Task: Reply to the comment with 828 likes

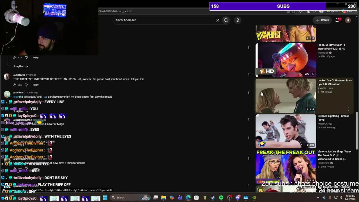Action: (x=36, y=58)
